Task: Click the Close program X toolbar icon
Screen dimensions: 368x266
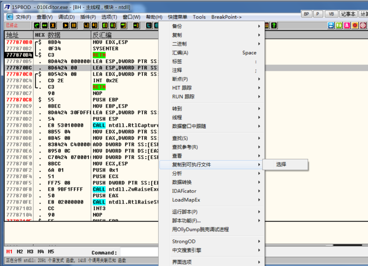Action: point(53,25)
